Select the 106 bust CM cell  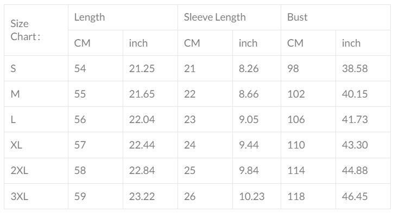coord(296,119)
